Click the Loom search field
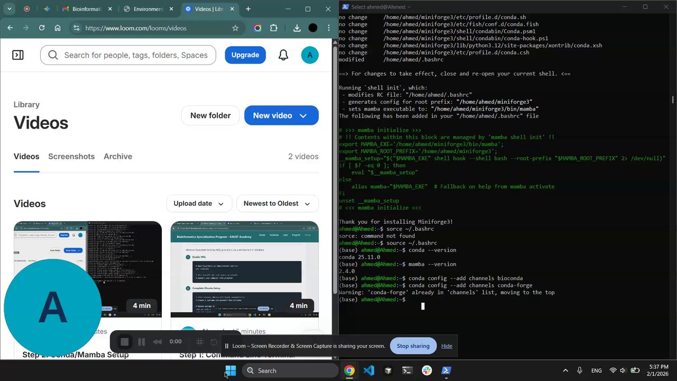Viewport: 677px width, 381px height. 128,55
